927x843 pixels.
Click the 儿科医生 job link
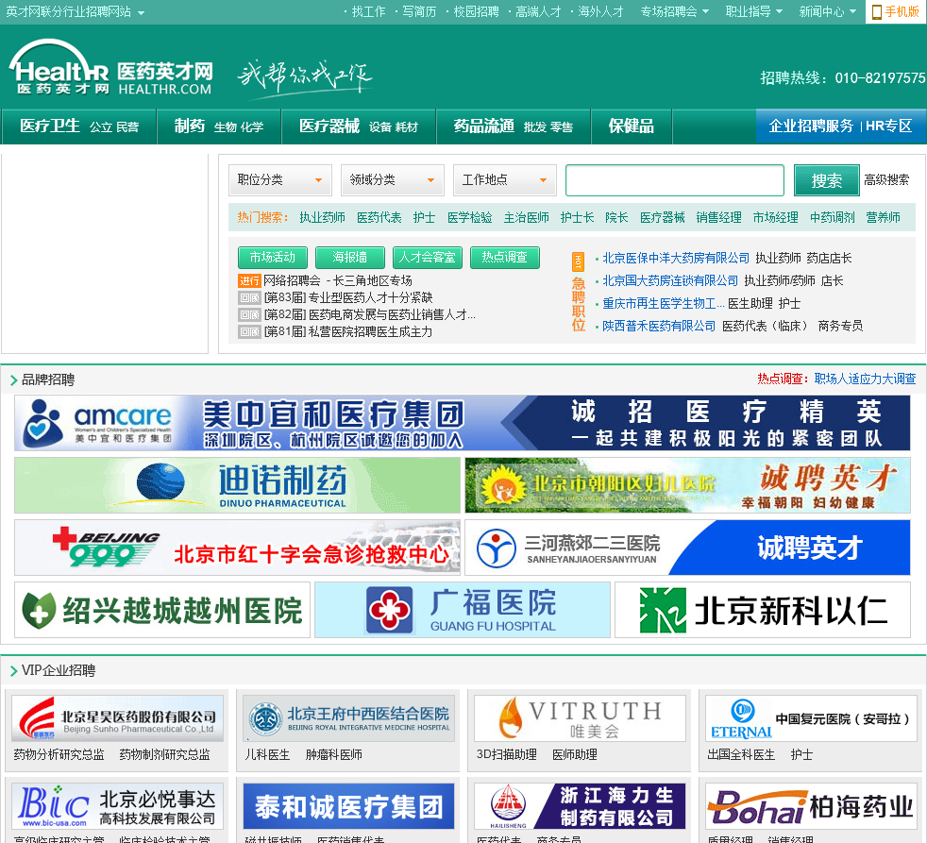click(267, 755)
